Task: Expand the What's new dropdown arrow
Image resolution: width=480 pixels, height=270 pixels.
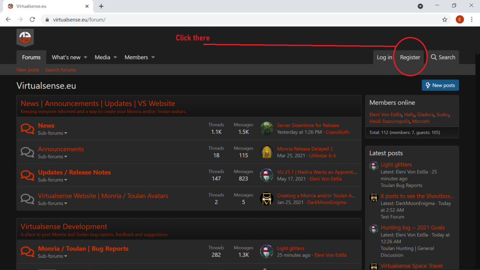Action: [86, 58]
